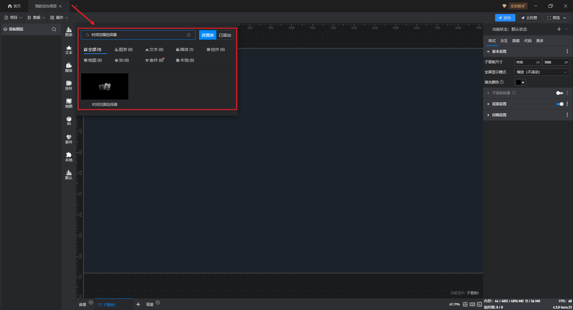Add a new sub-board with plus
The width and height of the screenshot is (573, 310).
[x=138, y=304]
